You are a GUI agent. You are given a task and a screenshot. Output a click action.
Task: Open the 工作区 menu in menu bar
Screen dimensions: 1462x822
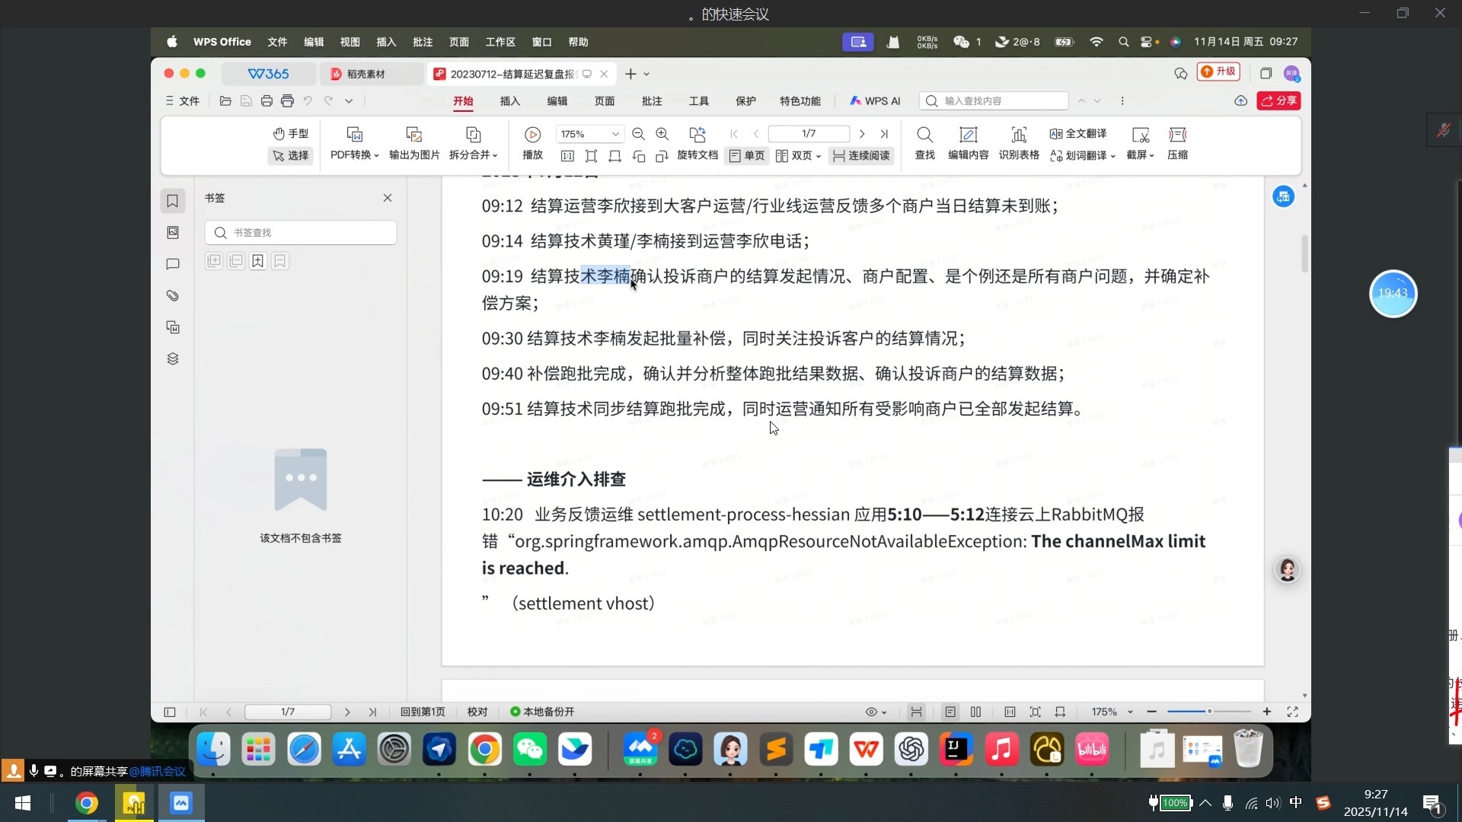point(500,42)
